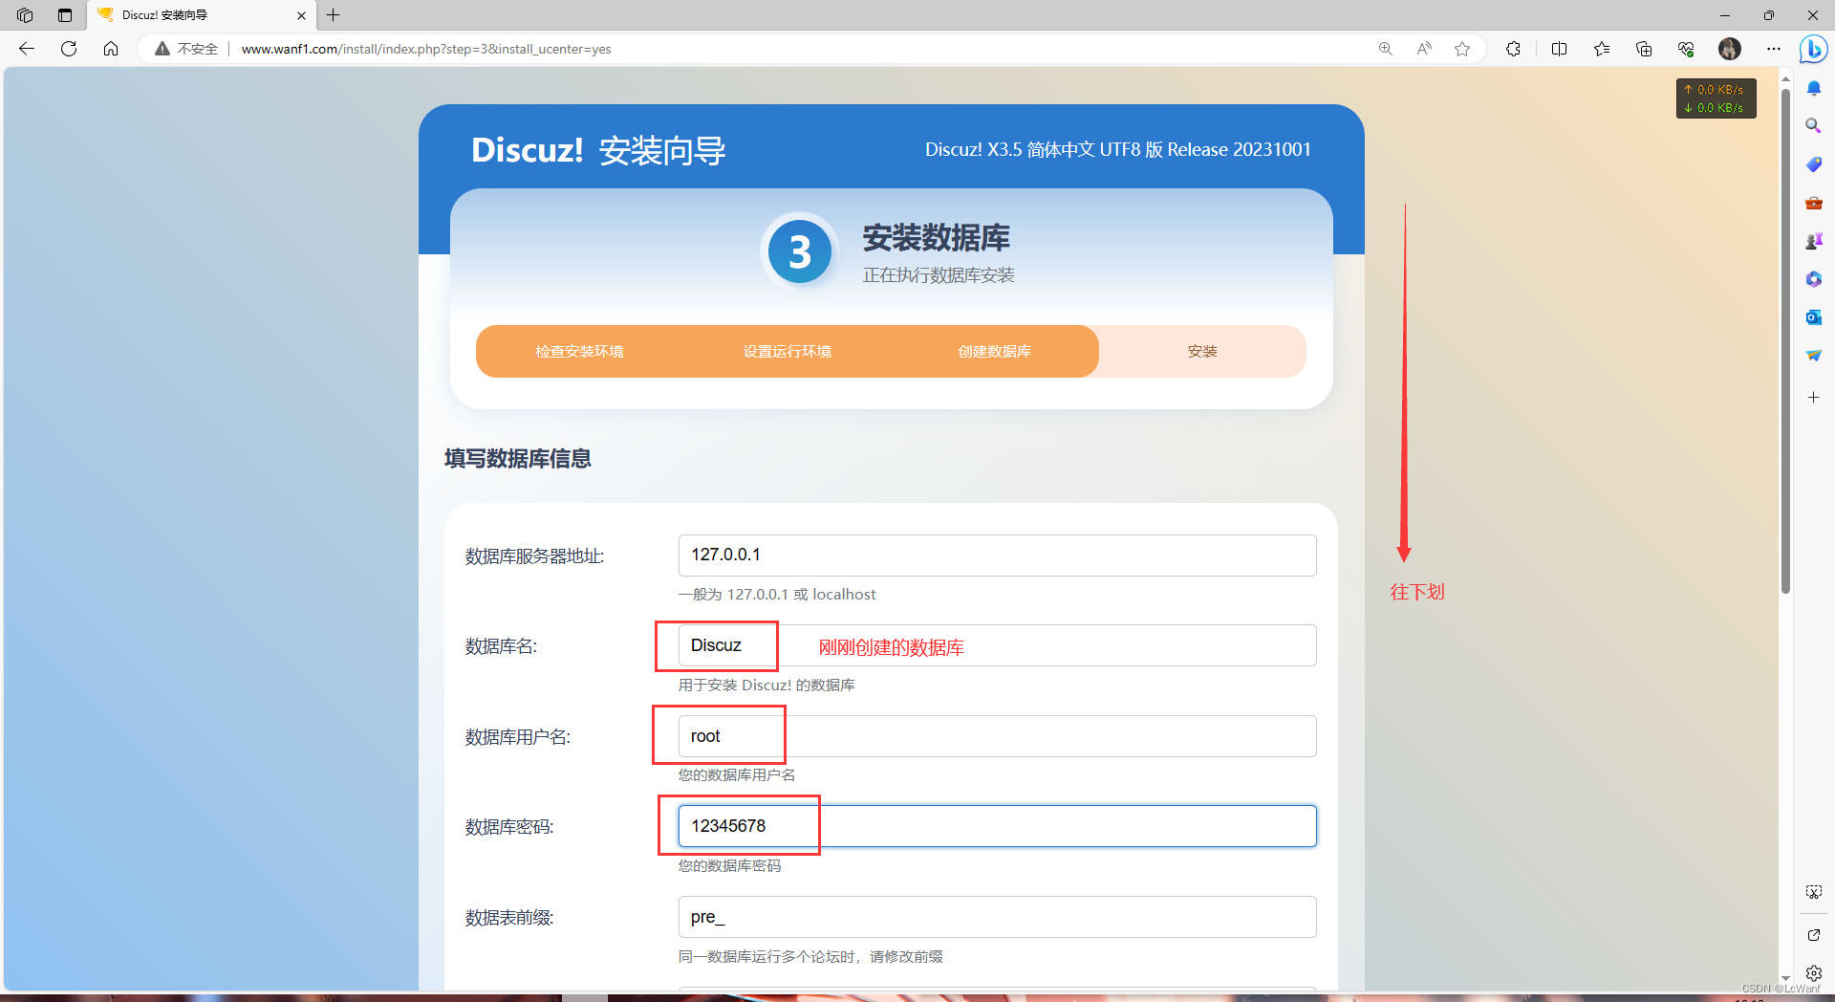Click the scrollbar down arrow
1835x1002 pixels.
[x=1785, y=979]
